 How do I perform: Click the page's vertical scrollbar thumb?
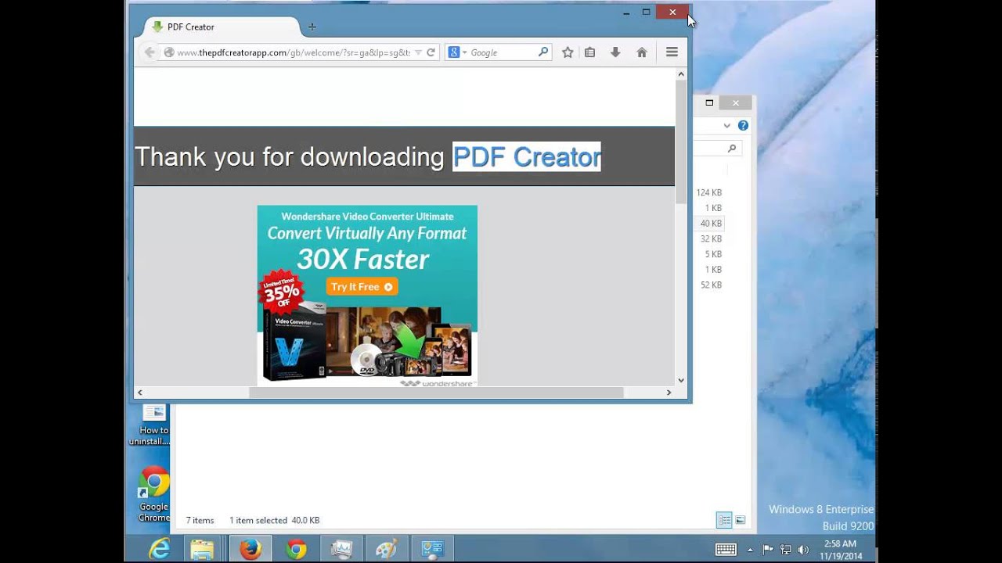click(681, 142)
